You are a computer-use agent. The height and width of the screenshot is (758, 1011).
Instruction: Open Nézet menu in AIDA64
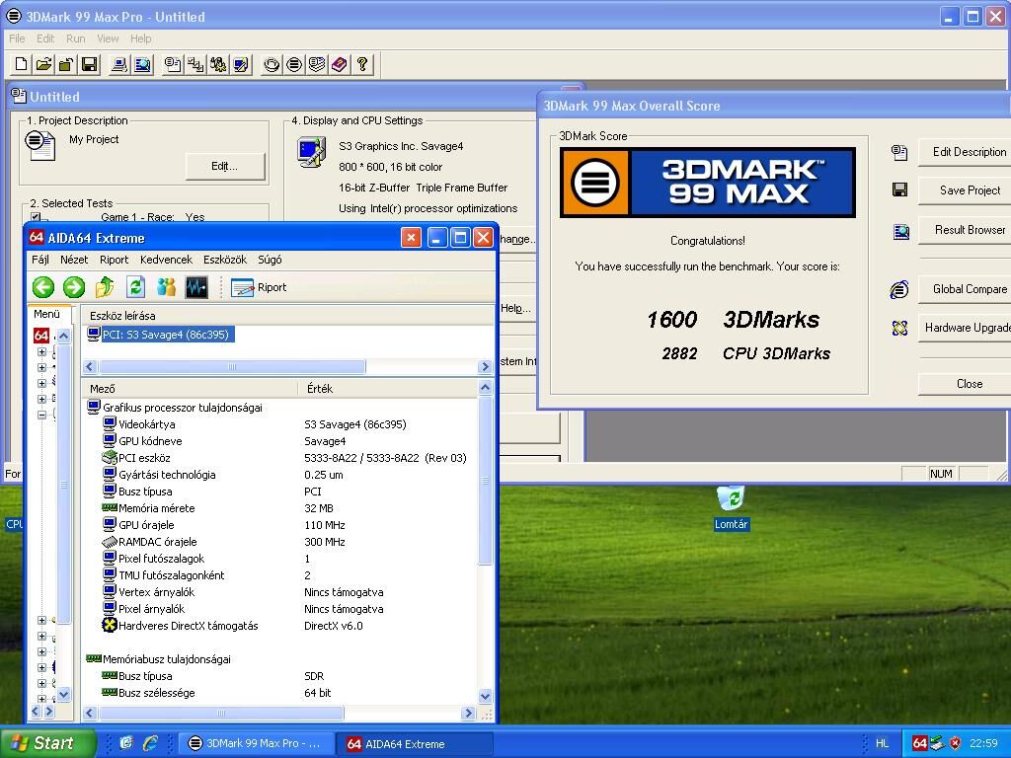click(x=74, y=260)
